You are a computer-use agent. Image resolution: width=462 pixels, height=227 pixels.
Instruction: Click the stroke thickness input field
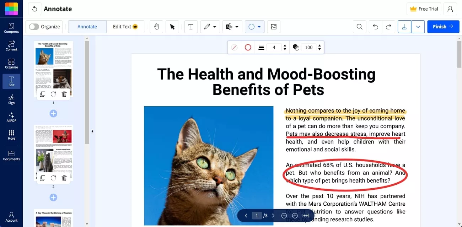coord(274,47)
